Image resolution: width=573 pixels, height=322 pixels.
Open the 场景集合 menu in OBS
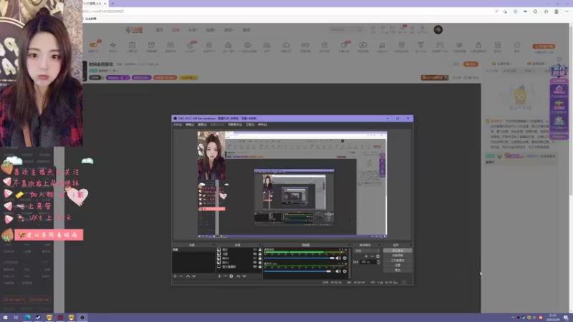(x=235, y=125)
